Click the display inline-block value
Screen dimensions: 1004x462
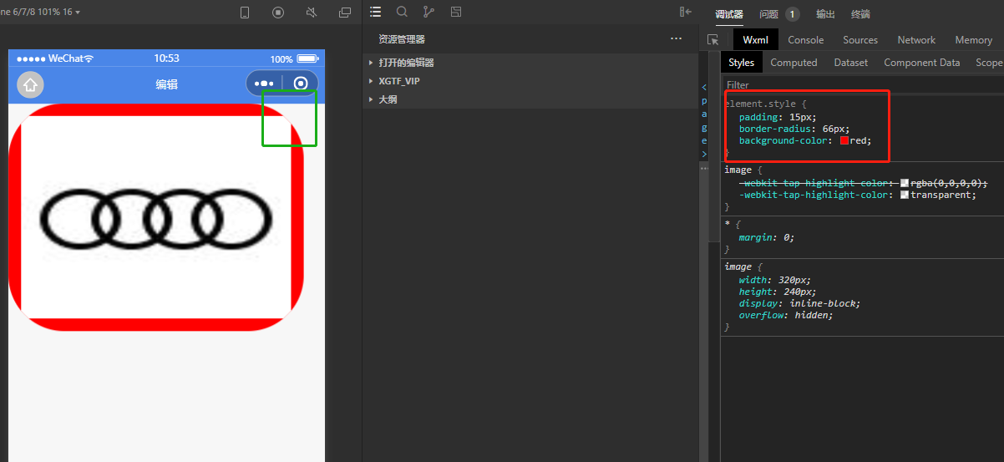[x=824, y=303]
